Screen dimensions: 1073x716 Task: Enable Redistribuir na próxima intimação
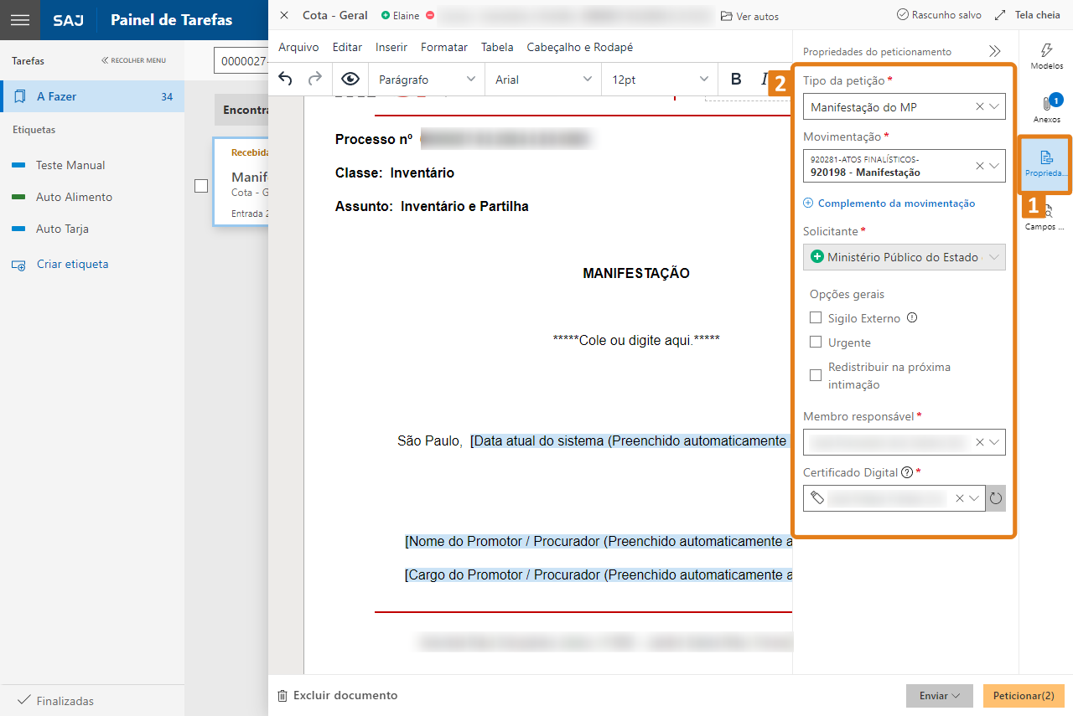pyautogui.click(x=816, y=375)
